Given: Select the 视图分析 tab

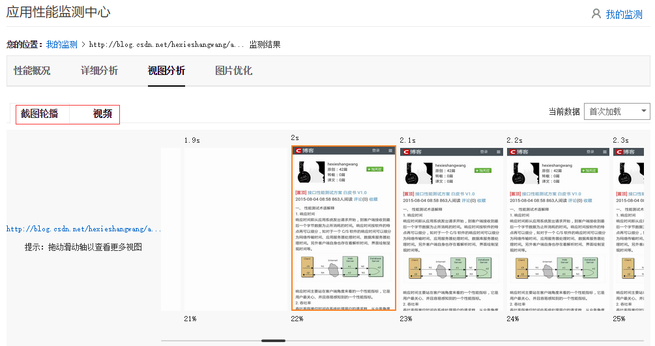Looking at the screenshot, I should (x=166, y=70).
